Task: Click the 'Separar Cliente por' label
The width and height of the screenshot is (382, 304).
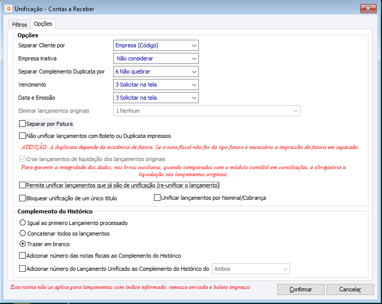Action: point(42,45)
